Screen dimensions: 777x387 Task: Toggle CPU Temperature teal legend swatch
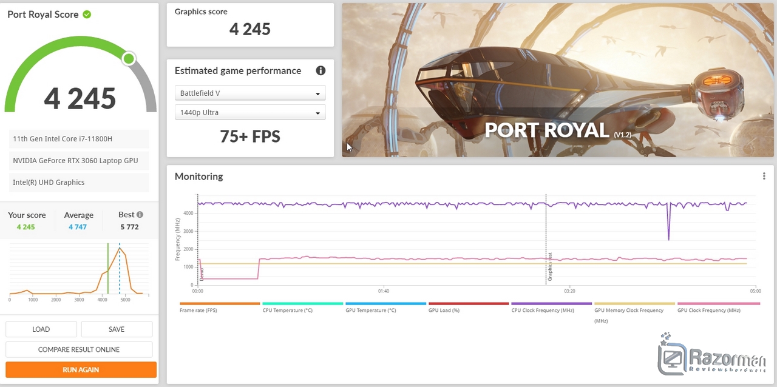303,303
